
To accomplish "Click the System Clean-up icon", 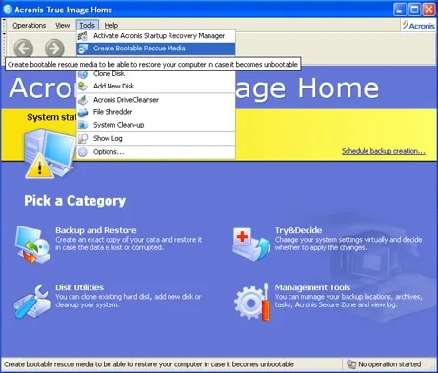I will click(83, 125).
